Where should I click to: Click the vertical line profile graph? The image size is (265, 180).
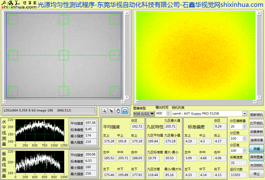pos(40,162)
